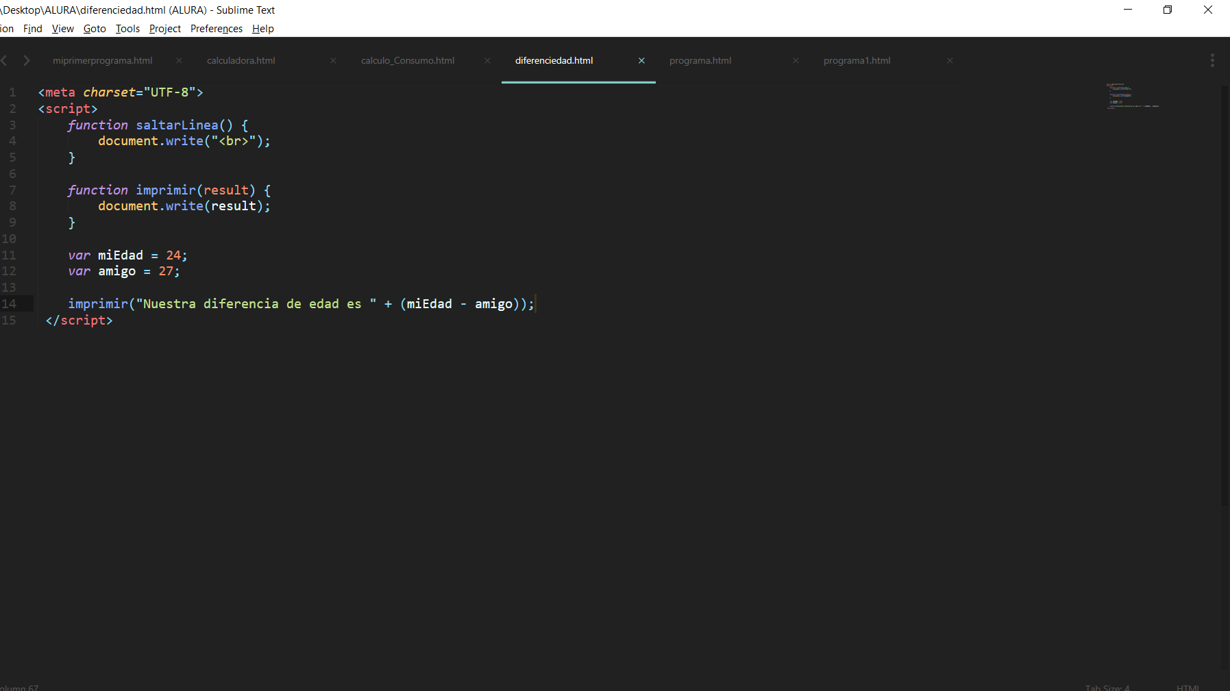Switch to miprimerprograma.html tab

pos(103,61)
